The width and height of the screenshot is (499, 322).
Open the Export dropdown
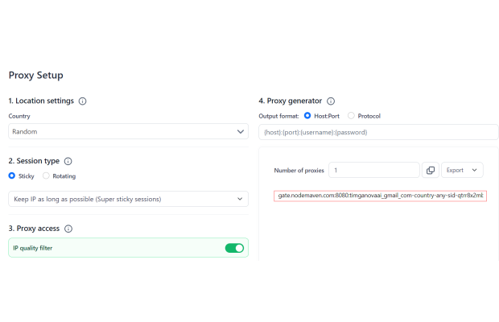(462, 170)
